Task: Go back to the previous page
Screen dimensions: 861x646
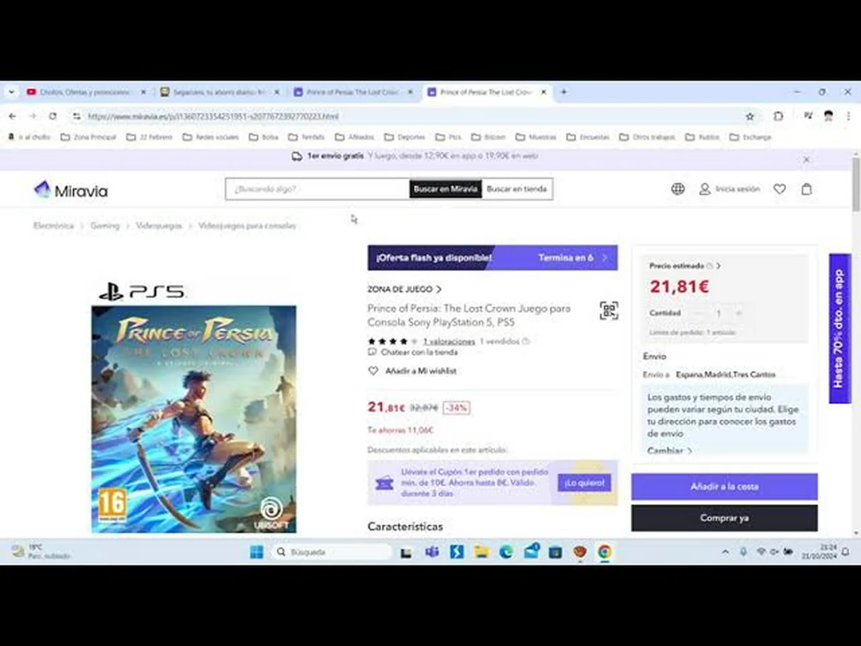Action: click(x=13, y=116)
